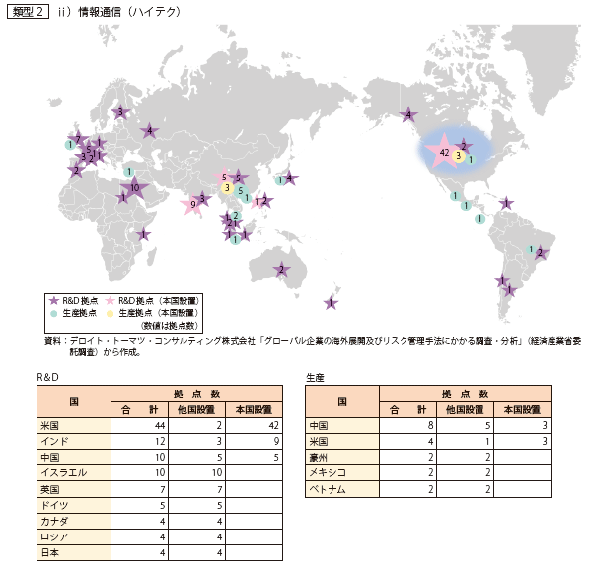
Task: Click the pink star labeled 9 over India
Action: pyautogui.click(x=192, y=204)
